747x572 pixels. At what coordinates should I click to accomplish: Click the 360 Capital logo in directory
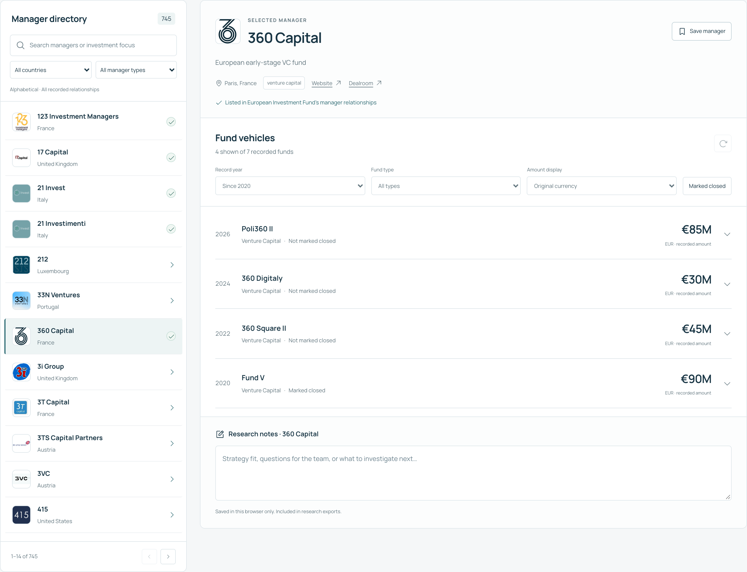pyautogui.click(x=21, y=336)
